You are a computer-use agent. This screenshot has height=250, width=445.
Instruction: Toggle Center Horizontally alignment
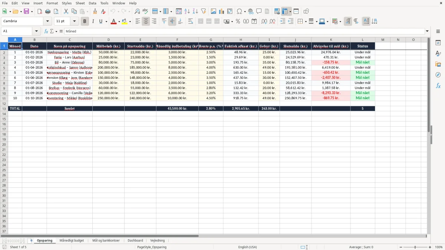[146, 21]
